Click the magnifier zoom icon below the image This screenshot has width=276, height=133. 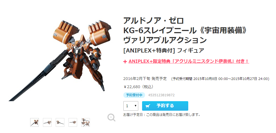click(111, 117)
